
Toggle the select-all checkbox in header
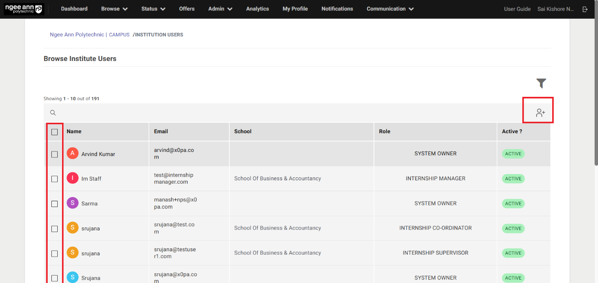pyautogui.click(x=55, y=132)
